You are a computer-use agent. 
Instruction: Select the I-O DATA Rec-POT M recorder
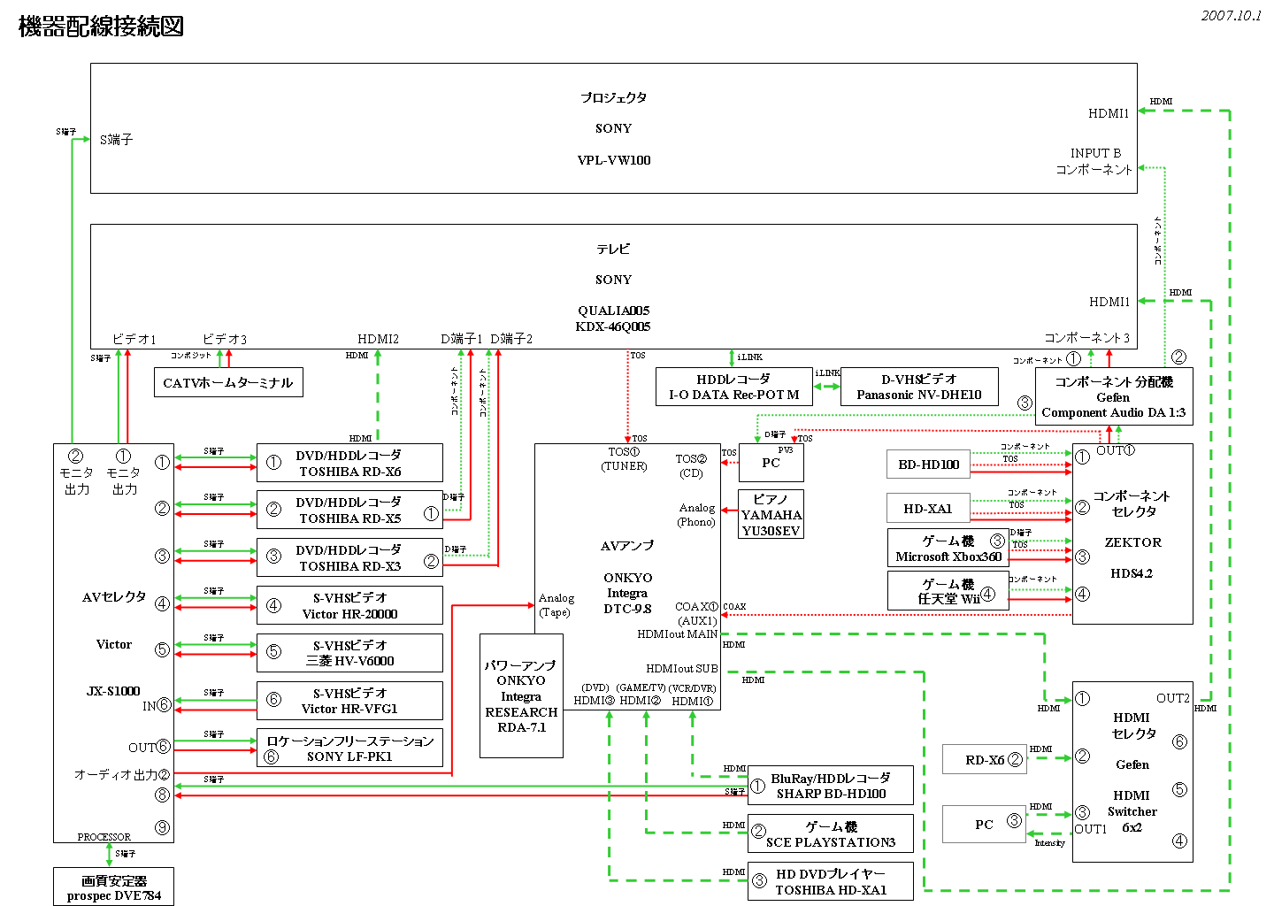click(733, 387)
